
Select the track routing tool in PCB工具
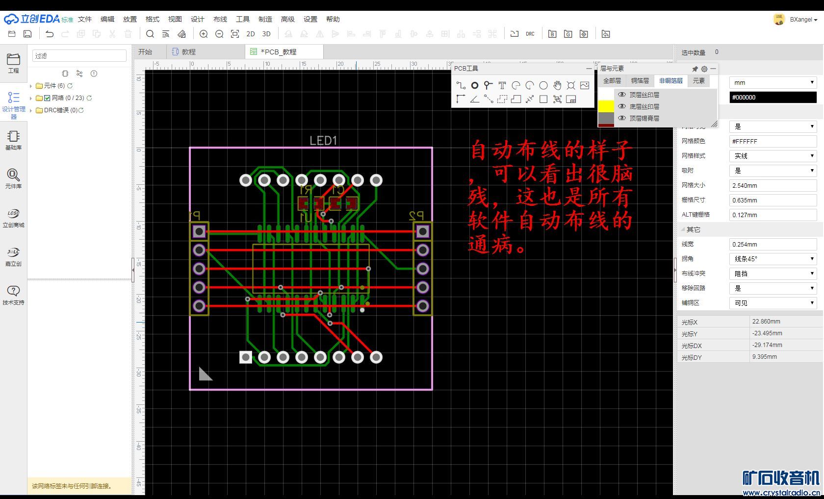click(461, 85)
